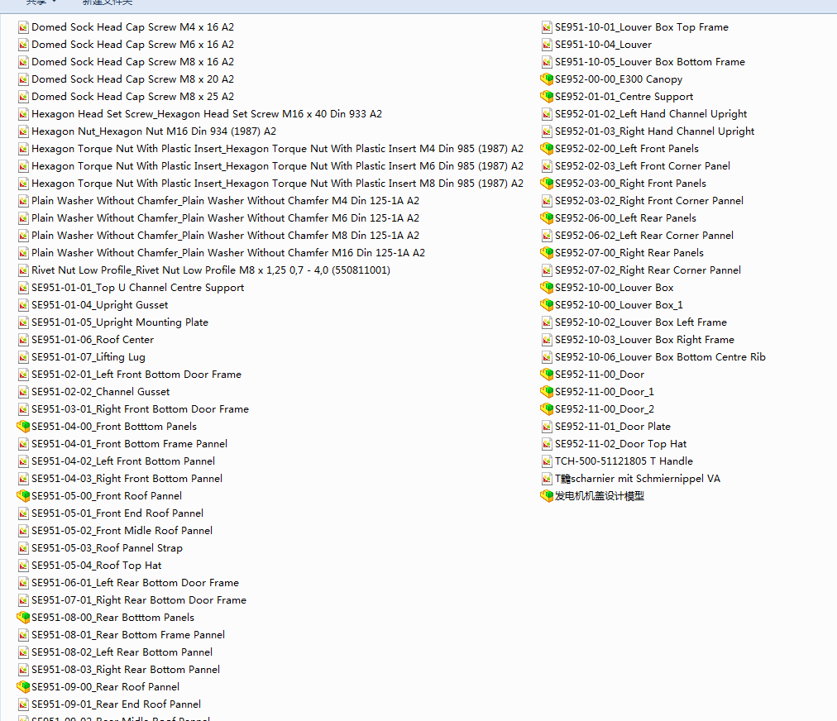Click part icon of Domed Sock Head Cap Screw M4 x 16 A2

tap(23, 27)
